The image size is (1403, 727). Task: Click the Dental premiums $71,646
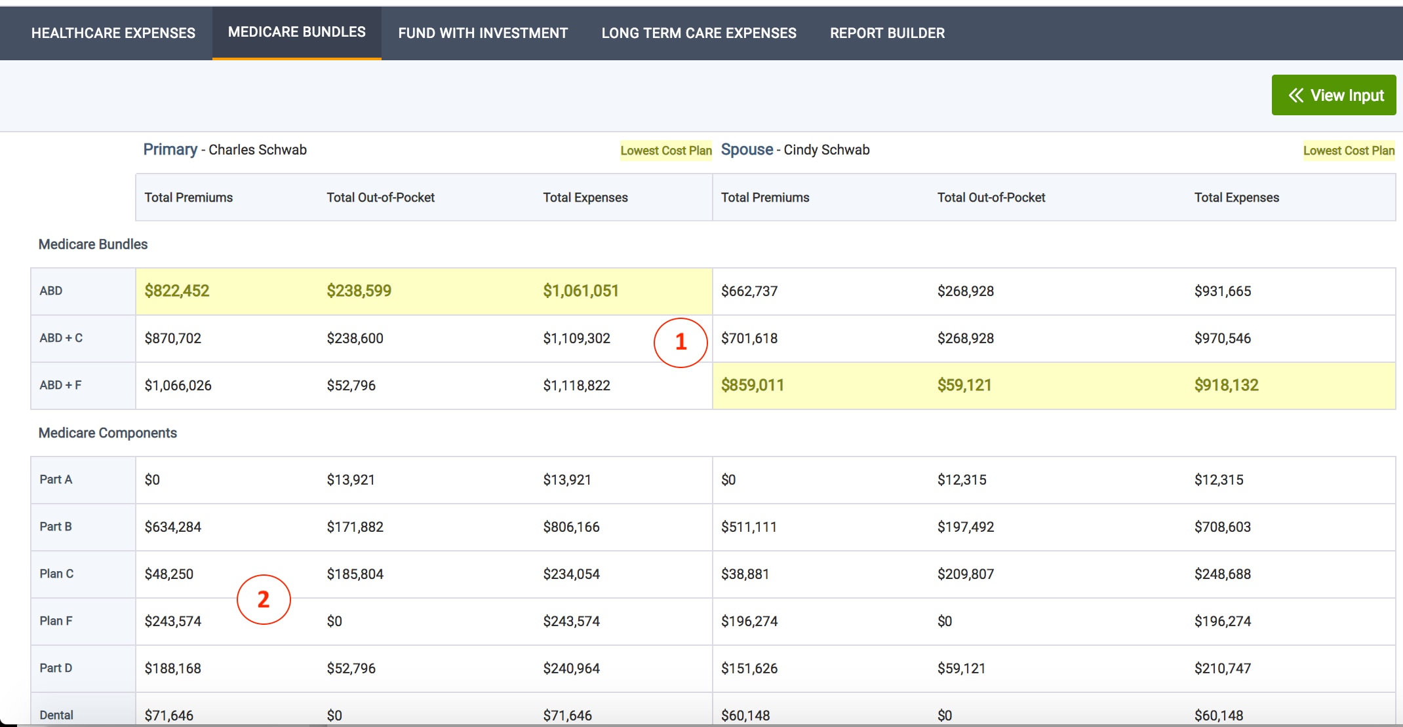pos(169,715)
